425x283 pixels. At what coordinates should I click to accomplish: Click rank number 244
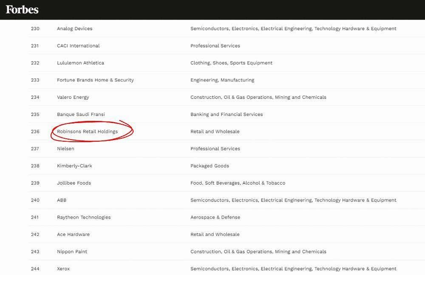point(35,269)
